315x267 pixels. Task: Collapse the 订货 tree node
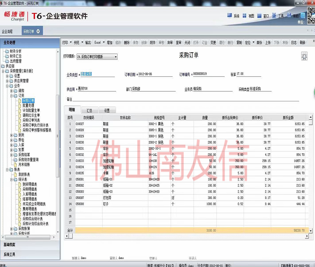12,96
